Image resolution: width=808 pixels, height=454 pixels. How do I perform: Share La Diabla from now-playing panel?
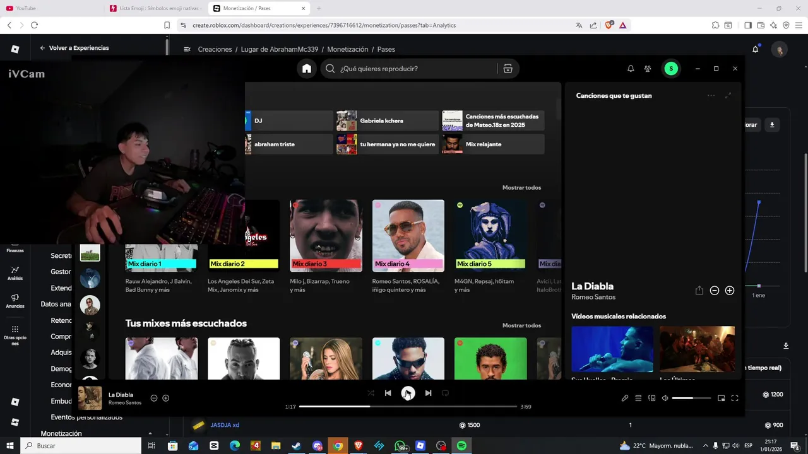699,291
